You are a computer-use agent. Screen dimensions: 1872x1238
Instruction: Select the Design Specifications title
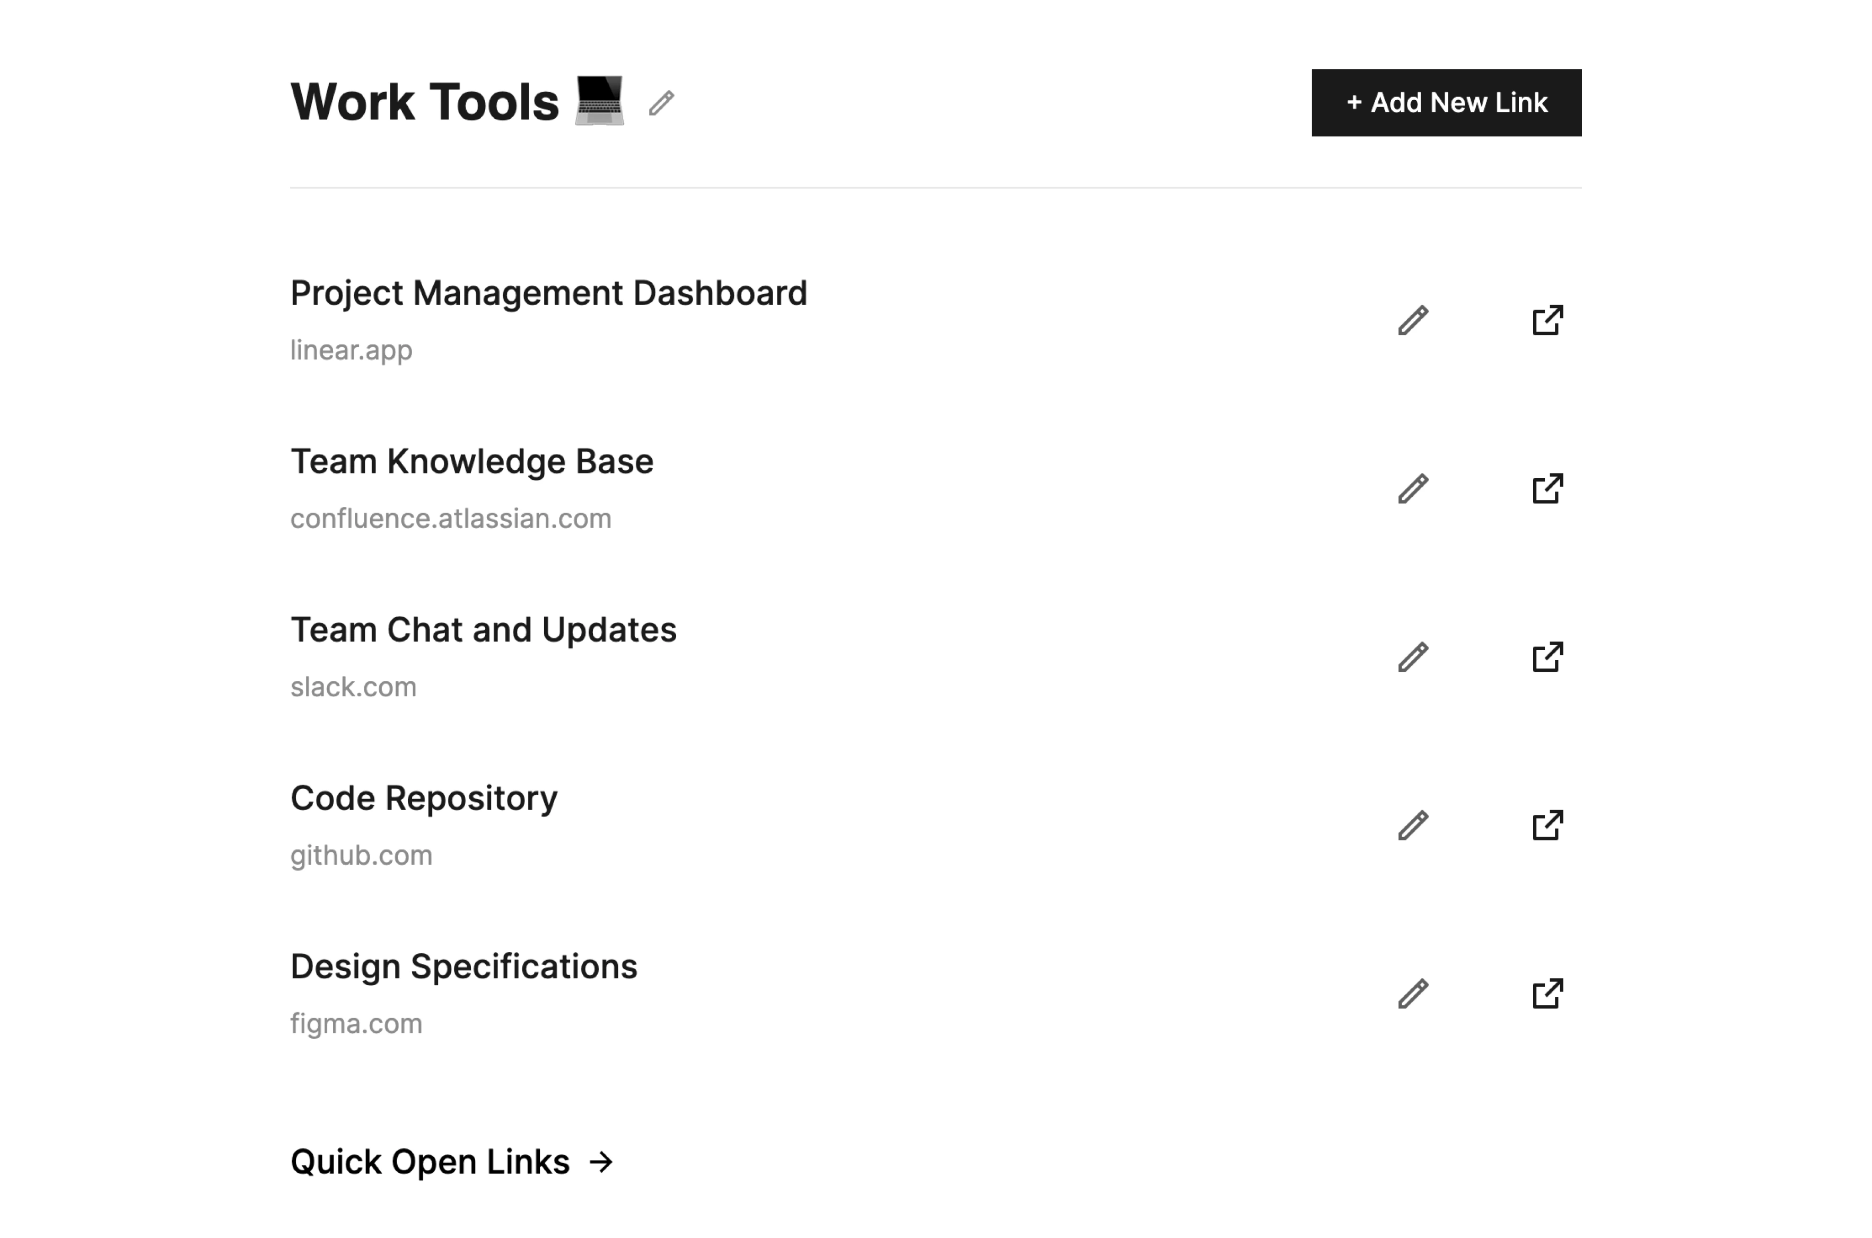[463, 967]
